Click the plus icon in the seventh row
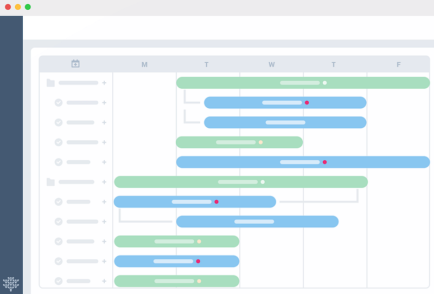The image size is (434, 294). point(104,202)
